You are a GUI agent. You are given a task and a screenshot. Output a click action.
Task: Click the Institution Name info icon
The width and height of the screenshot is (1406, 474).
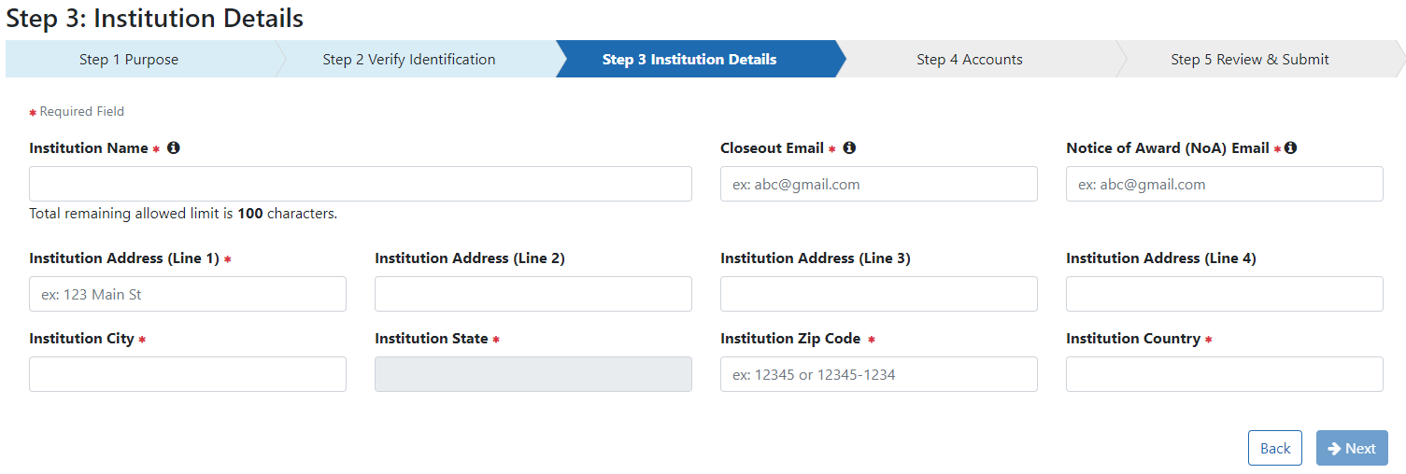[174, 147]
